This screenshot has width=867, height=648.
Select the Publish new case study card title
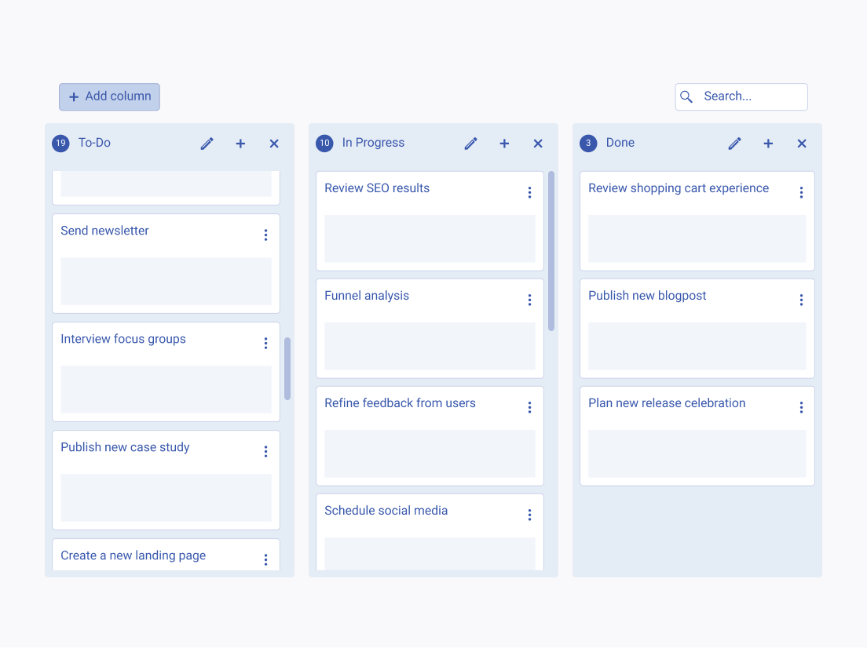pyautogui.click(x=125, y=447)
